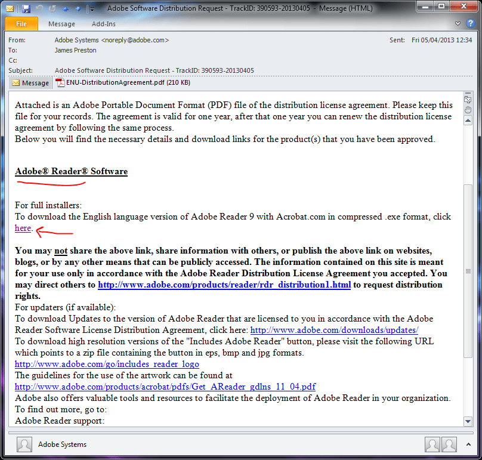
Task: Click the scrollbar up arrow
Action: click(x=469, y=121)
